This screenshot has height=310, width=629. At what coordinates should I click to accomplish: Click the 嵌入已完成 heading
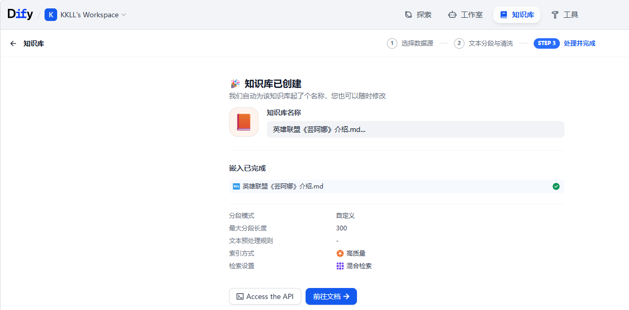pos(247,168)
